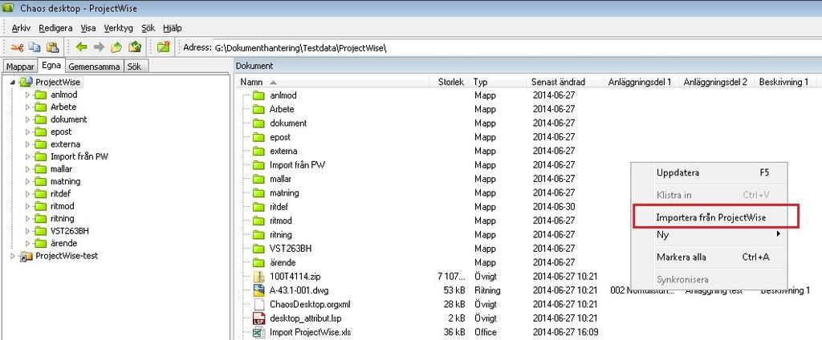Sort by Senast ändrad column header
Screen dimensions: 822x340
click(x=565, y=82)
